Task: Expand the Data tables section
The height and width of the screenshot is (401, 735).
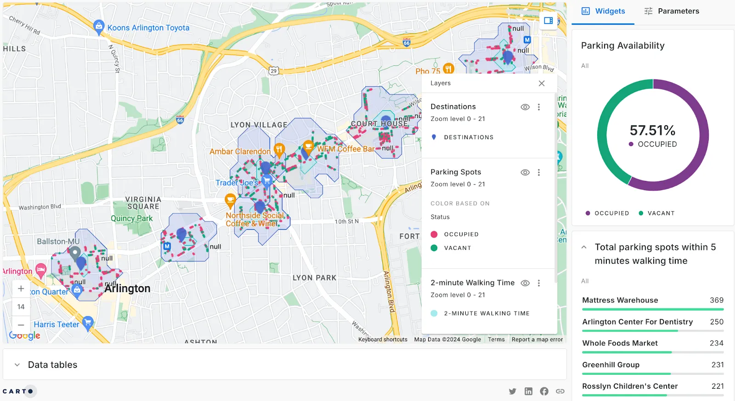Action: click(17, 365)
